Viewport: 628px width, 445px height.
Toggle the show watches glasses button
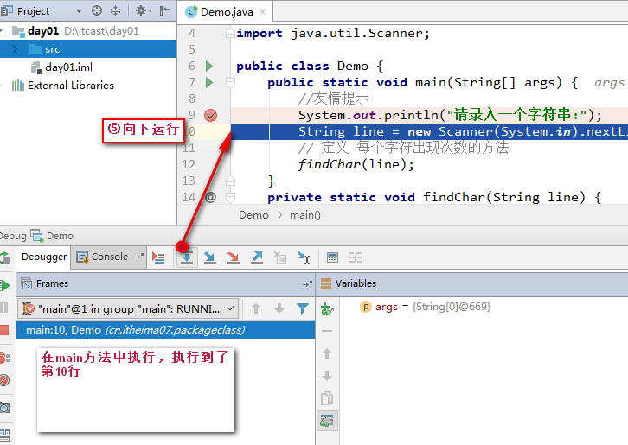pos(326,421)
